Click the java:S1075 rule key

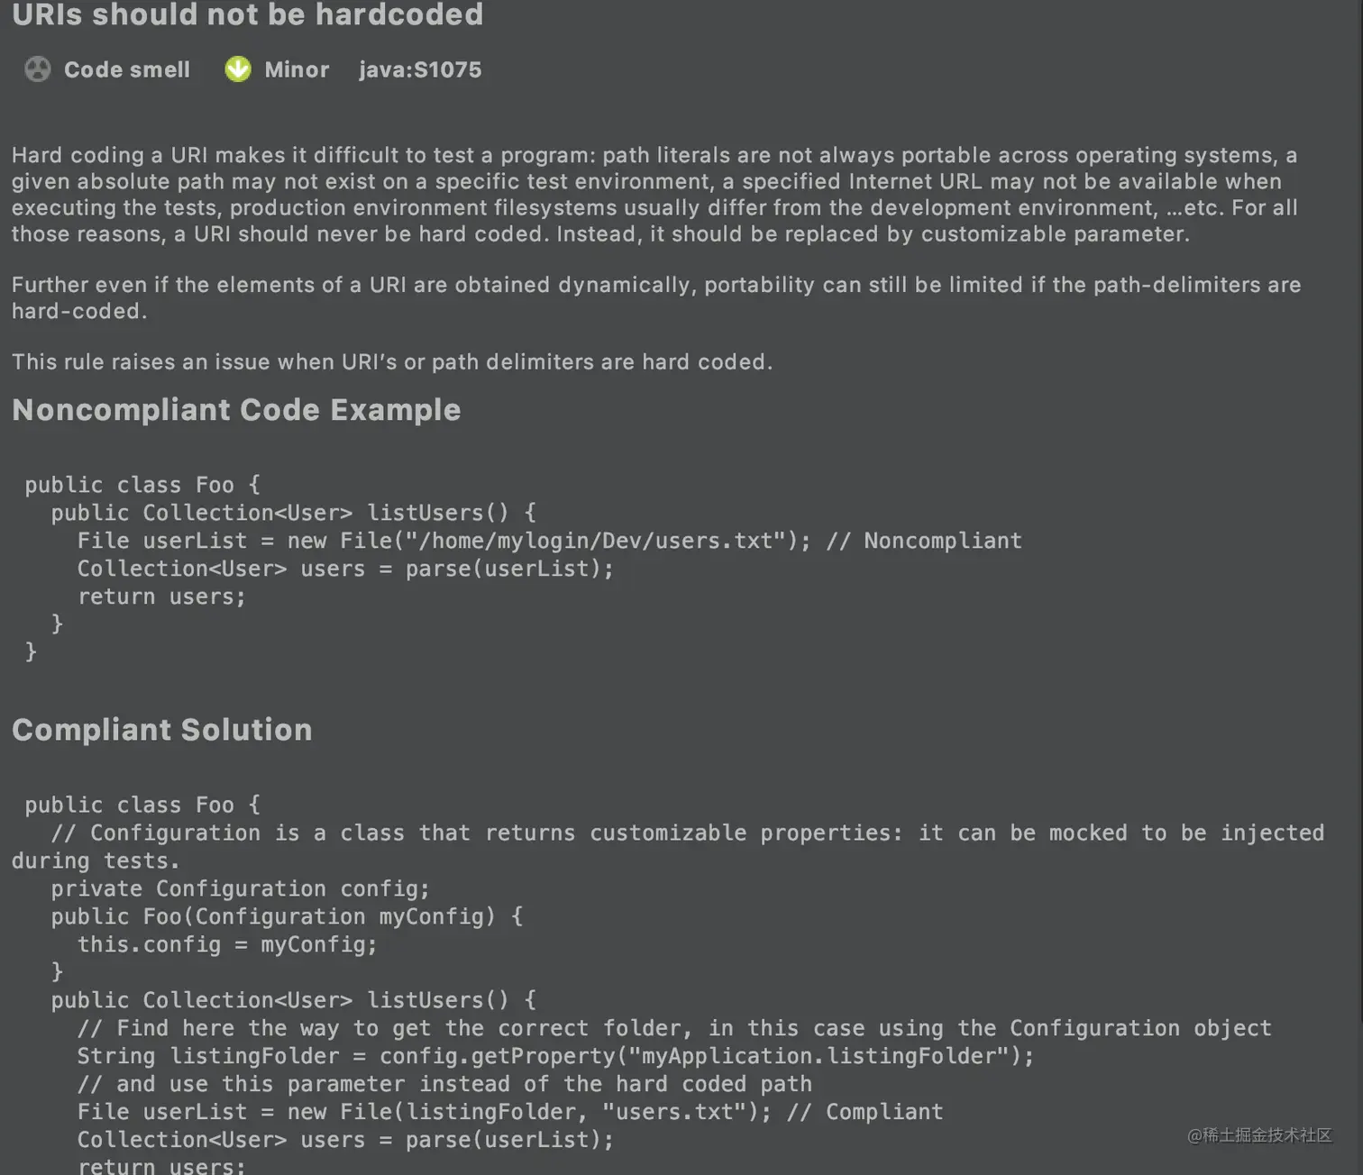[420, 69]
